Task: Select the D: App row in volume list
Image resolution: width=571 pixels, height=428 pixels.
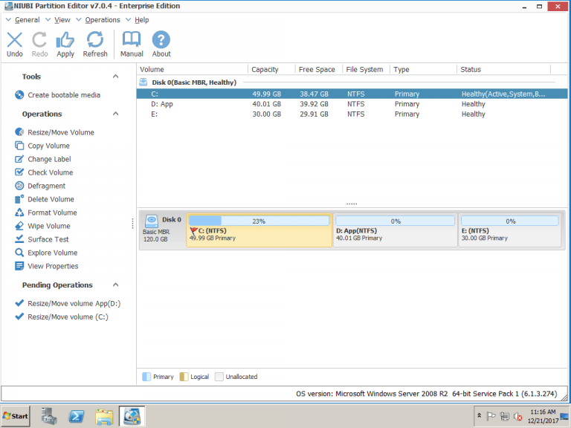Action: (352, 104)
